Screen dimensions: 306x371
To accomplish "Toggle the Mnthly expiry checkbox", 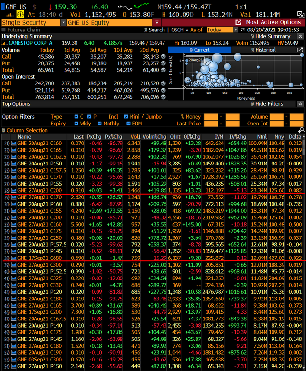I will pos(99,124).
